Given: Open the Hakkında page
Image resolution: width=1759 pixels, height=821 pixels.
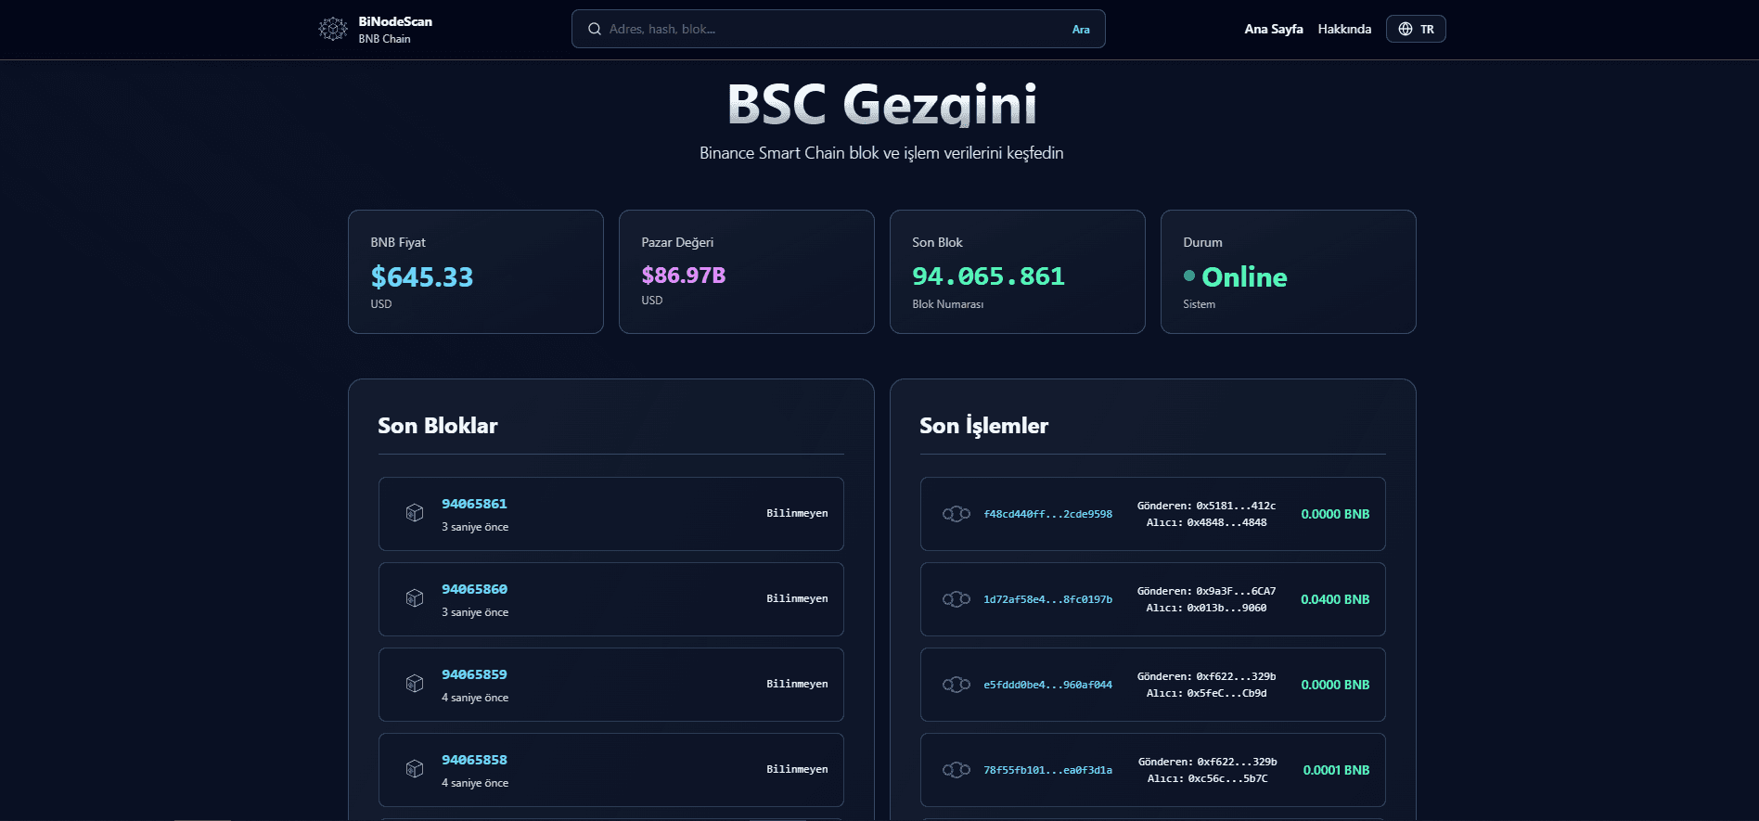Looking at the screenshot, I should tap(1344, 29).
